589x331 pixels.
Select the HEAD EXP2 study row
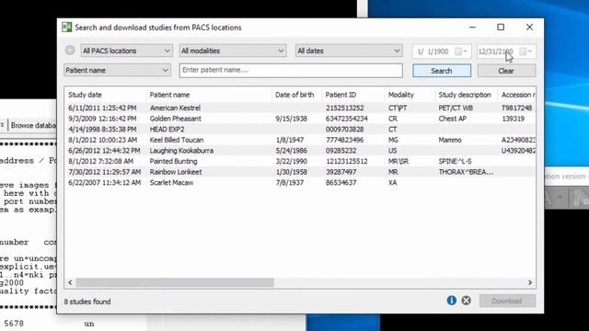(300, 129)
